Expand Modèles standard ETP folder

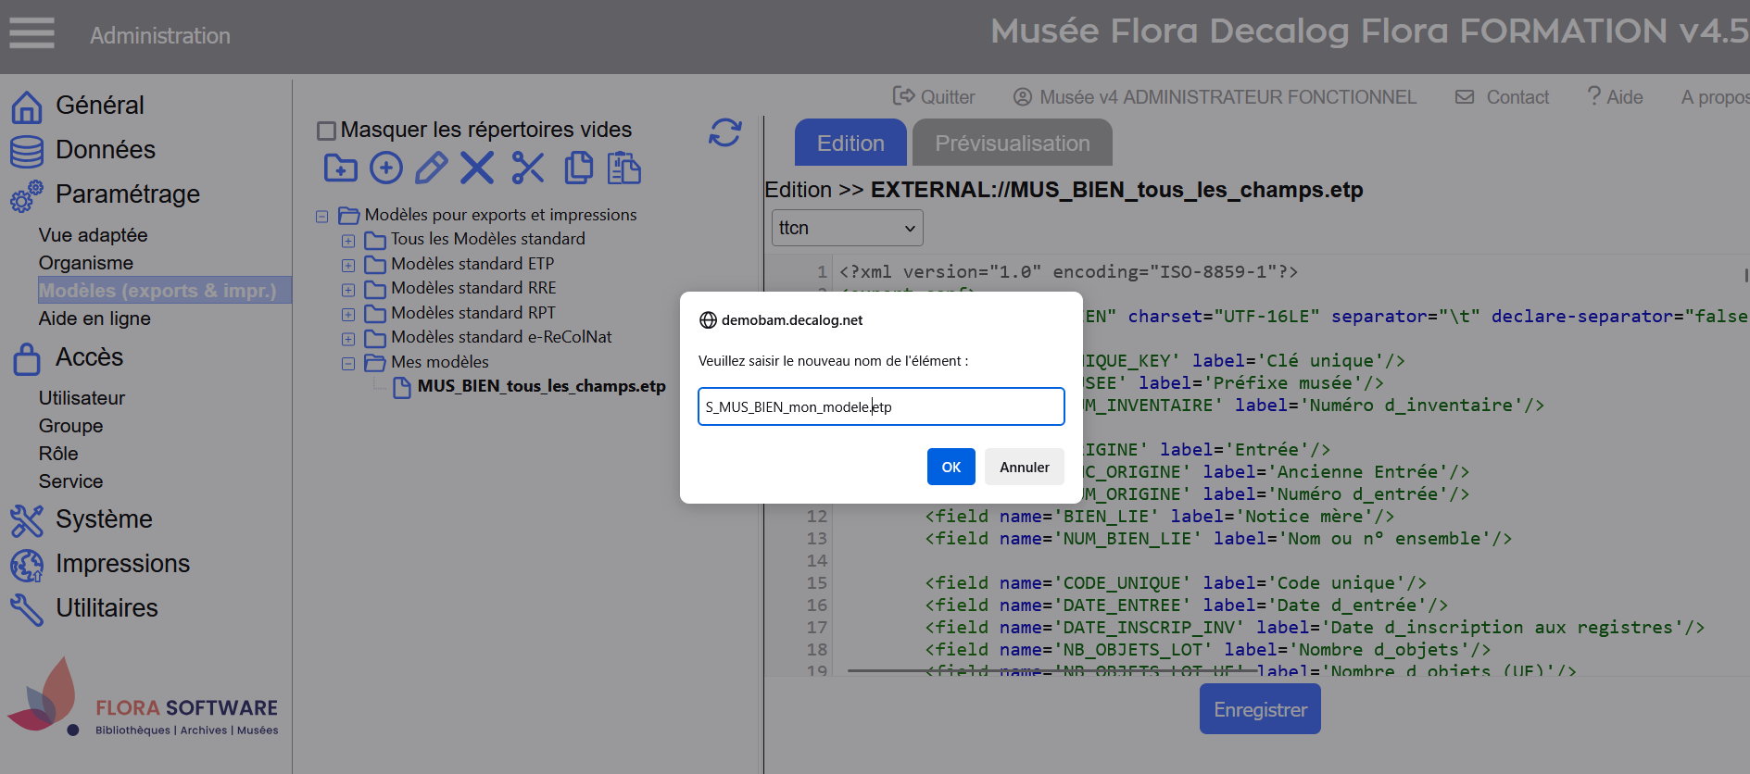tap(348, 265)
